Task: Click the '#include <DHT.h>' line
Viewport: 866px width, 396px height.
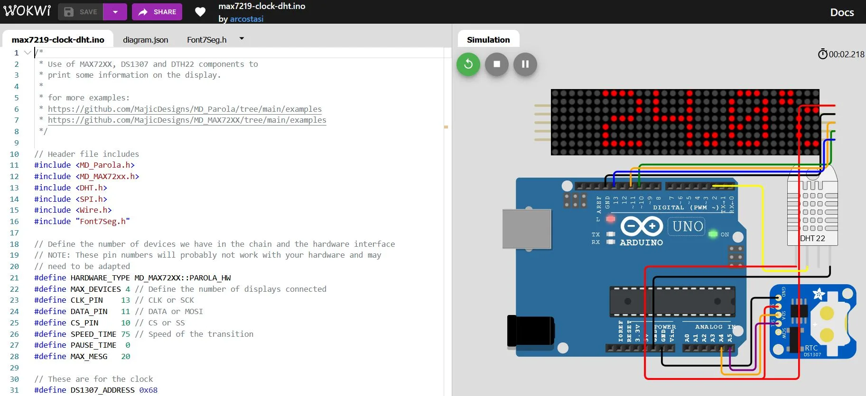Action: [71, 188]
